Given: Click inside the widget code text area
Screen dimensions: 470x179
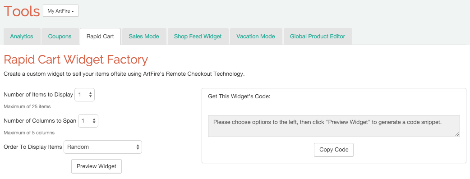Looking at the screenshot, I should point(334,126).
